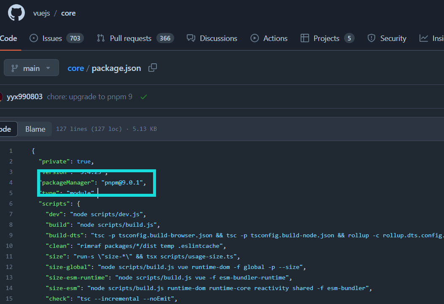Open the core breadcrumb link
This screenshot has width=444, height=304.
click(x=75, y=68)
